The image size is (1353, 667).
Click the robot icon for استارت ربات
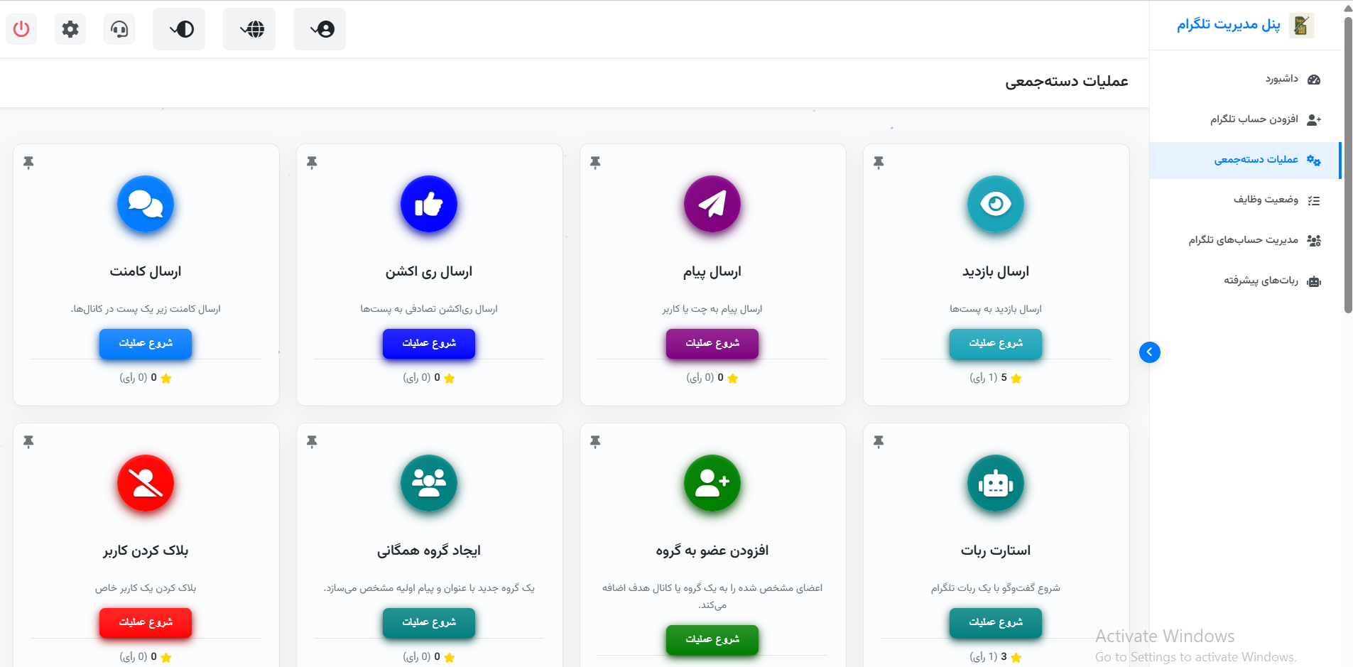(995, 483)
